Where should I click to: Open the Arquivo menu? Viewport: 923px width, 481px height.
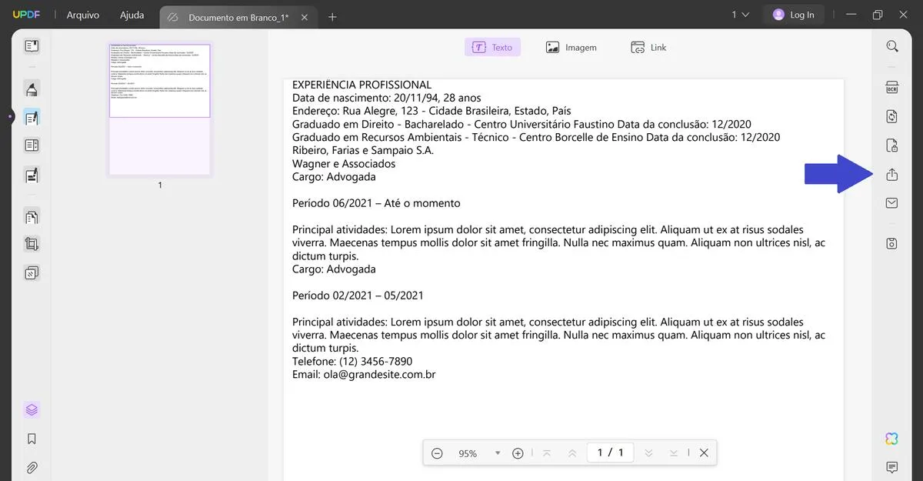82,14
